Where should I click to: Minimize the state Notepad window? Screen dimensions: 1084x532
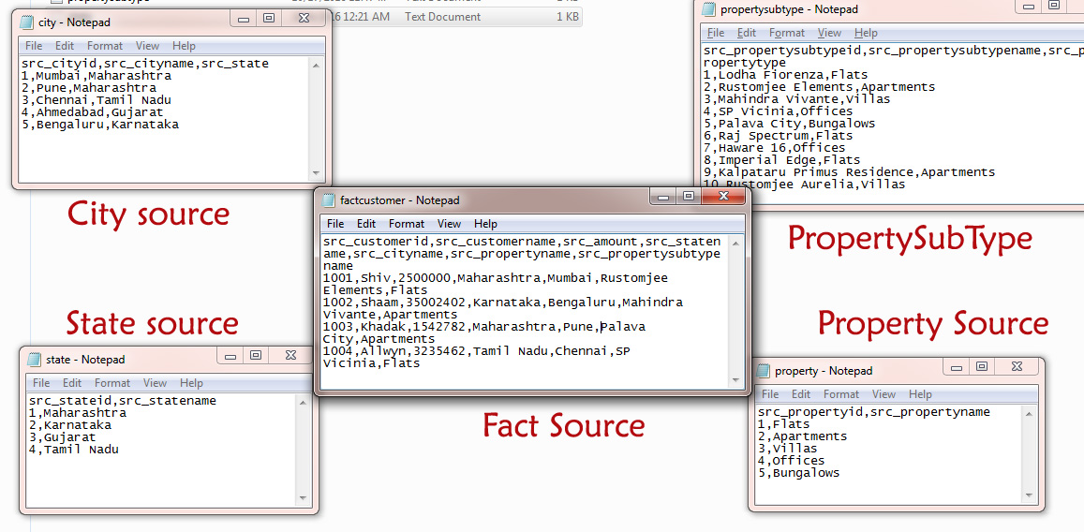pyautogui.click(x=230, y=356)
